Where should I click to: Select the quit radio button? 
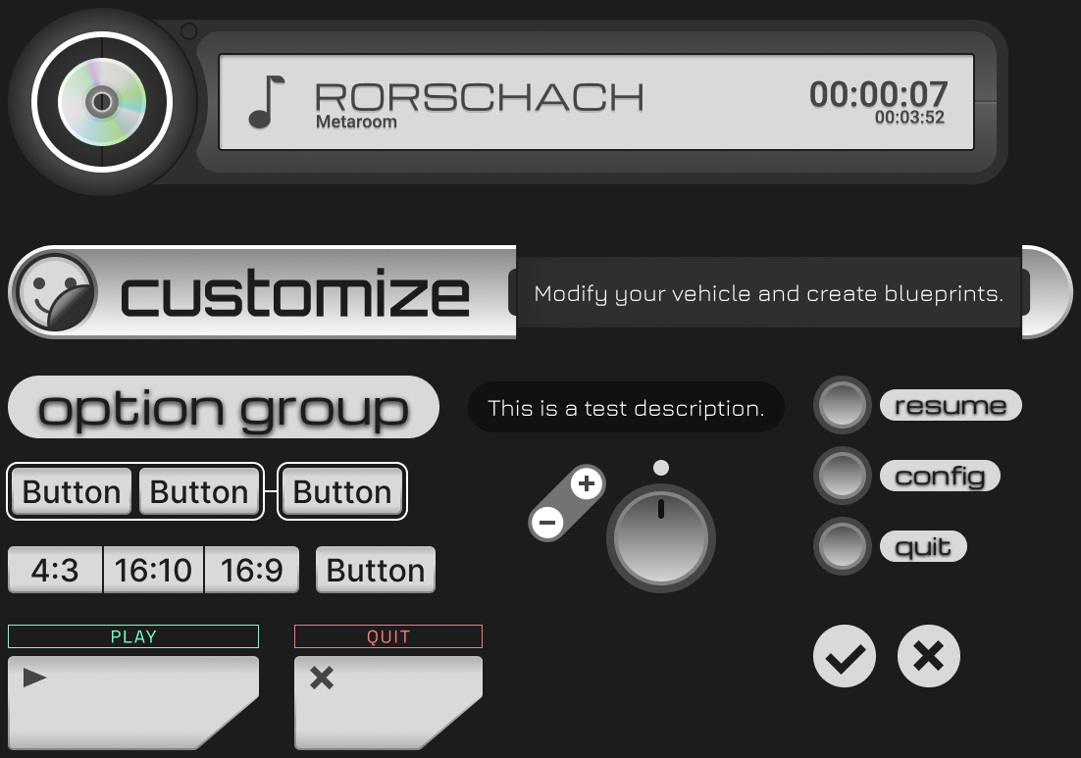(x=842, y=546)
